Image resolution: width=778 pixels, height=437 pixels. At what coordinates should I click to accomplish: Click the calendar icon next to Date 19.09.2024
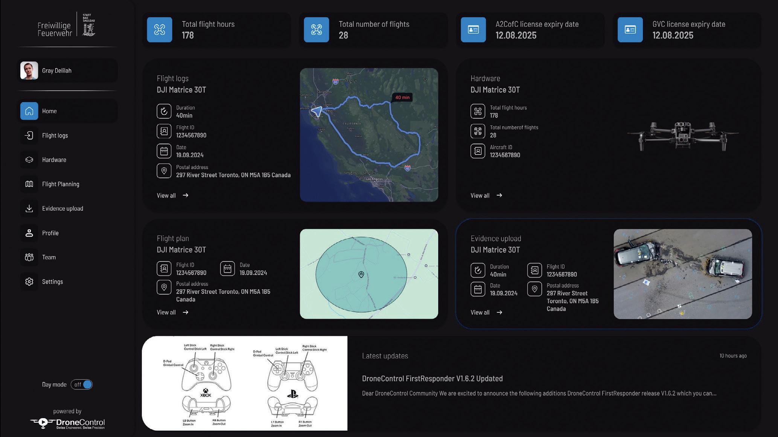[164, 151]
